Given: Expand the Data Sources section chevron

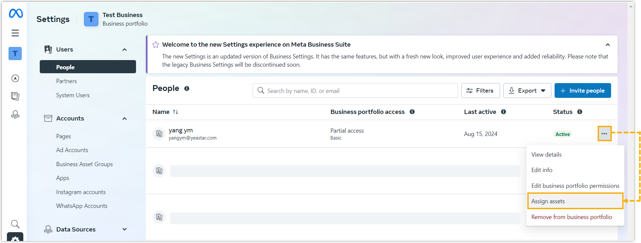Looking at the screenshot, I should click(125, 229).
